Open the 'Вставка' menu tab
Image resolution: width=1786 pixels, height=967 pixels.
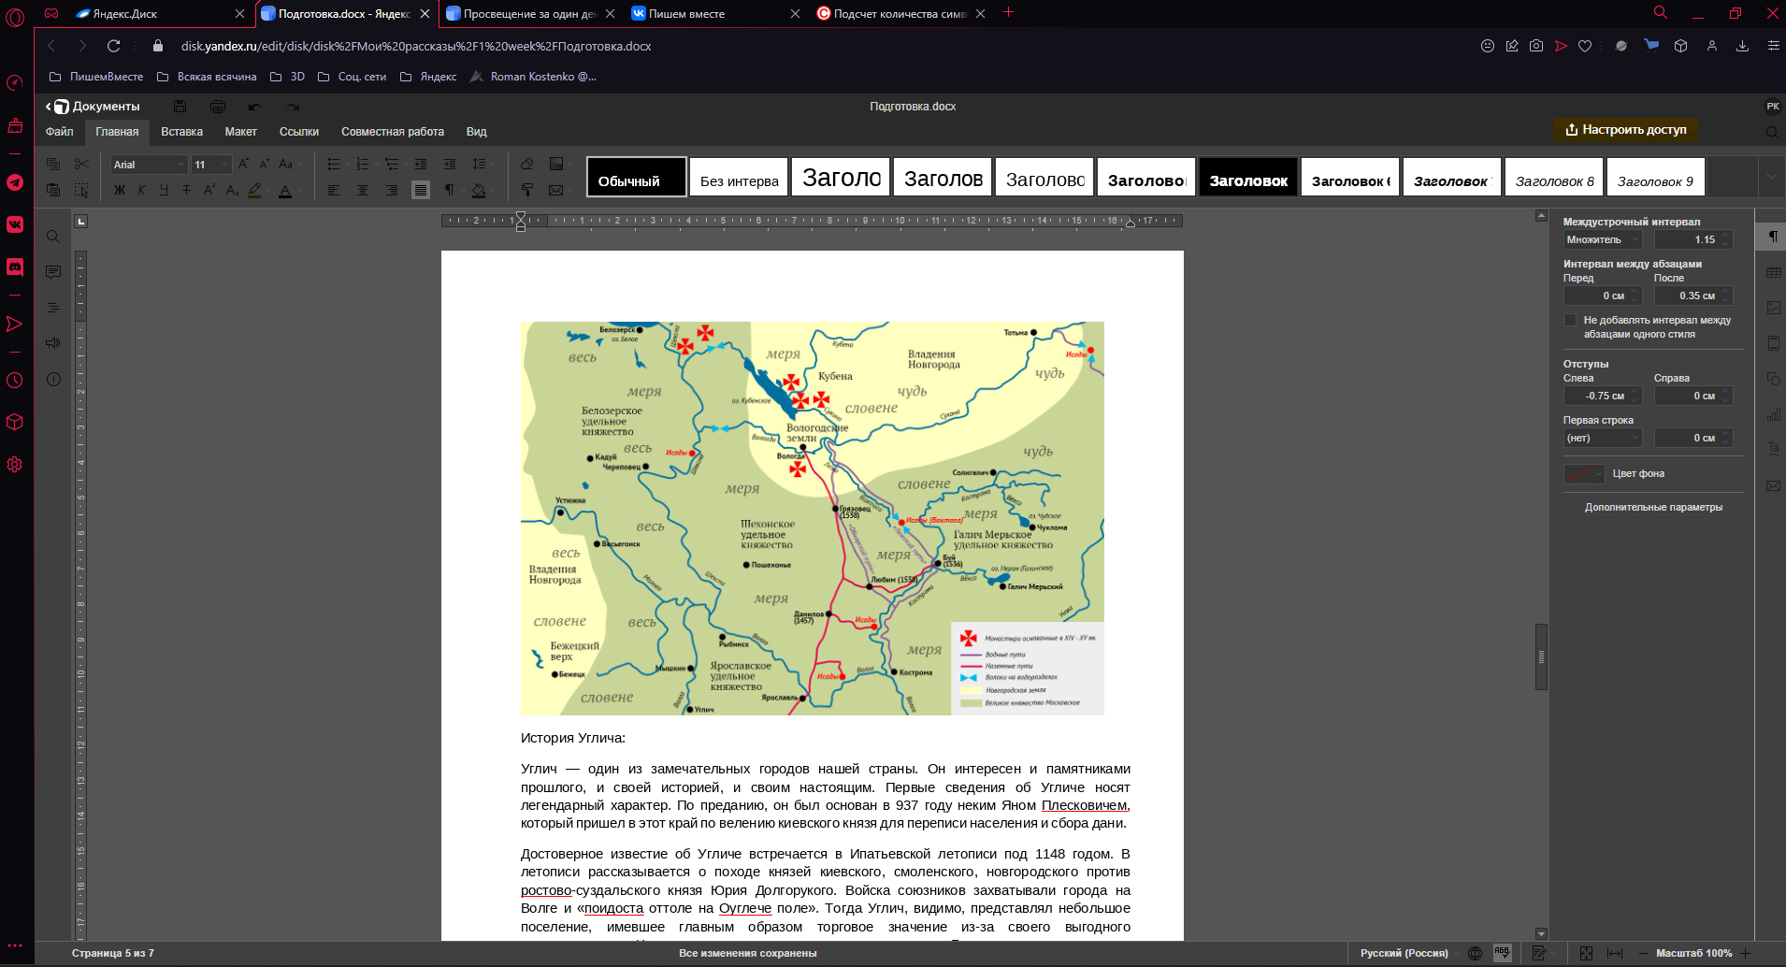[x=181, y=132]
